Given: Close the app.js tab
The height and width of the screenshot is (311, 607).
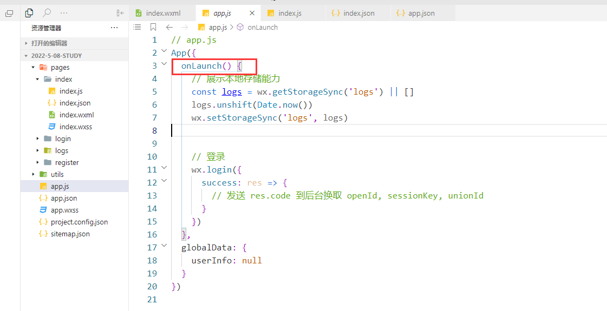Looking at the screenshot, I should pos(252,13).
